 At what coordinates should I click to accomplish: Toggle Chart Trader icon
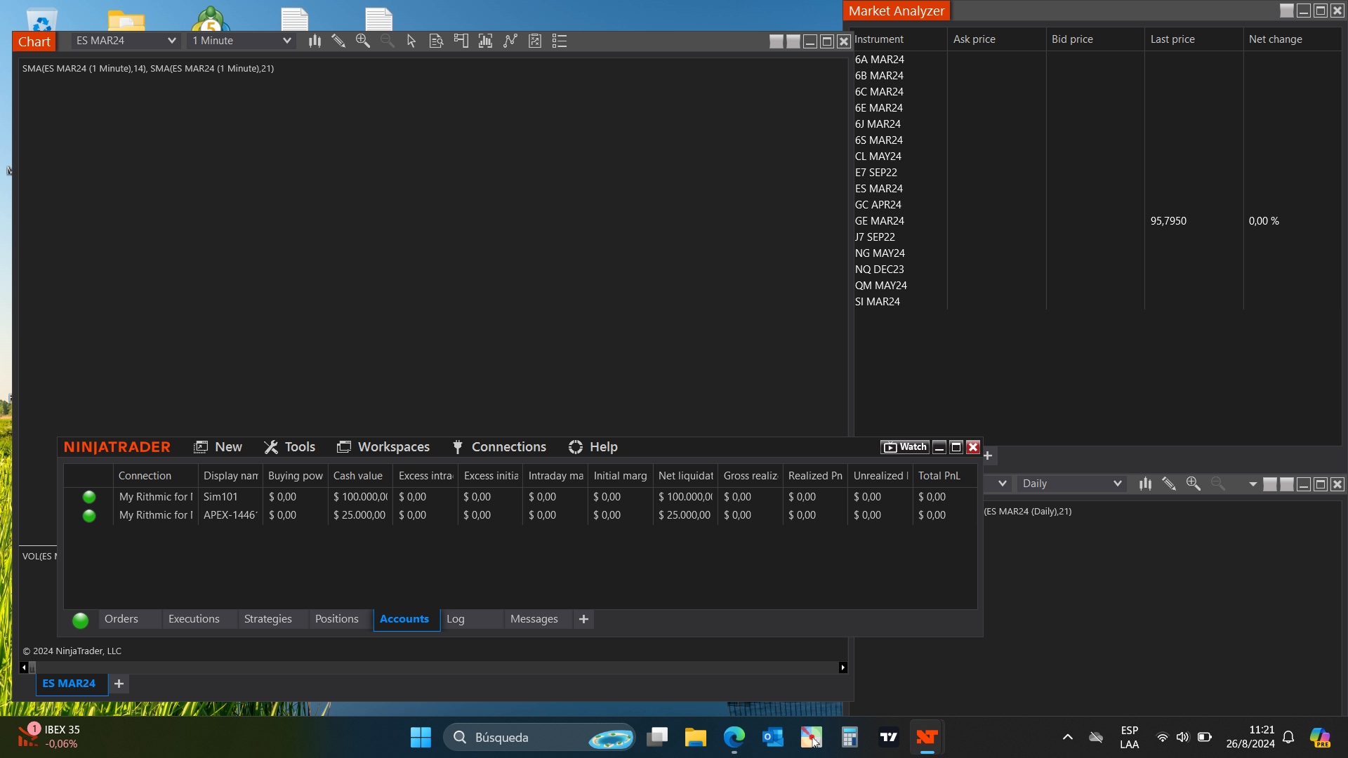pyautogui.click(x=461, y=41)
